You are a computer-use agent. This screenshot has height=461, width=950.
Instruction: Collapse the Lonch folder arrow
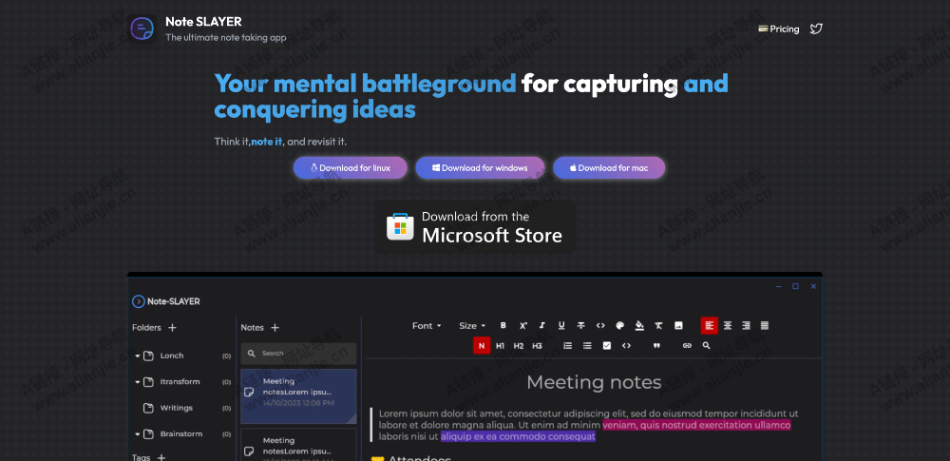click(138, 356)
